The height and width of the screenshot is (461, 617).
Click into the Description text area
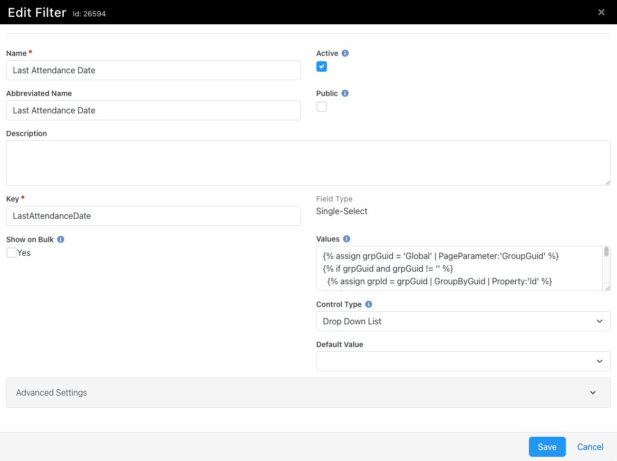click(x=308, y=163)
